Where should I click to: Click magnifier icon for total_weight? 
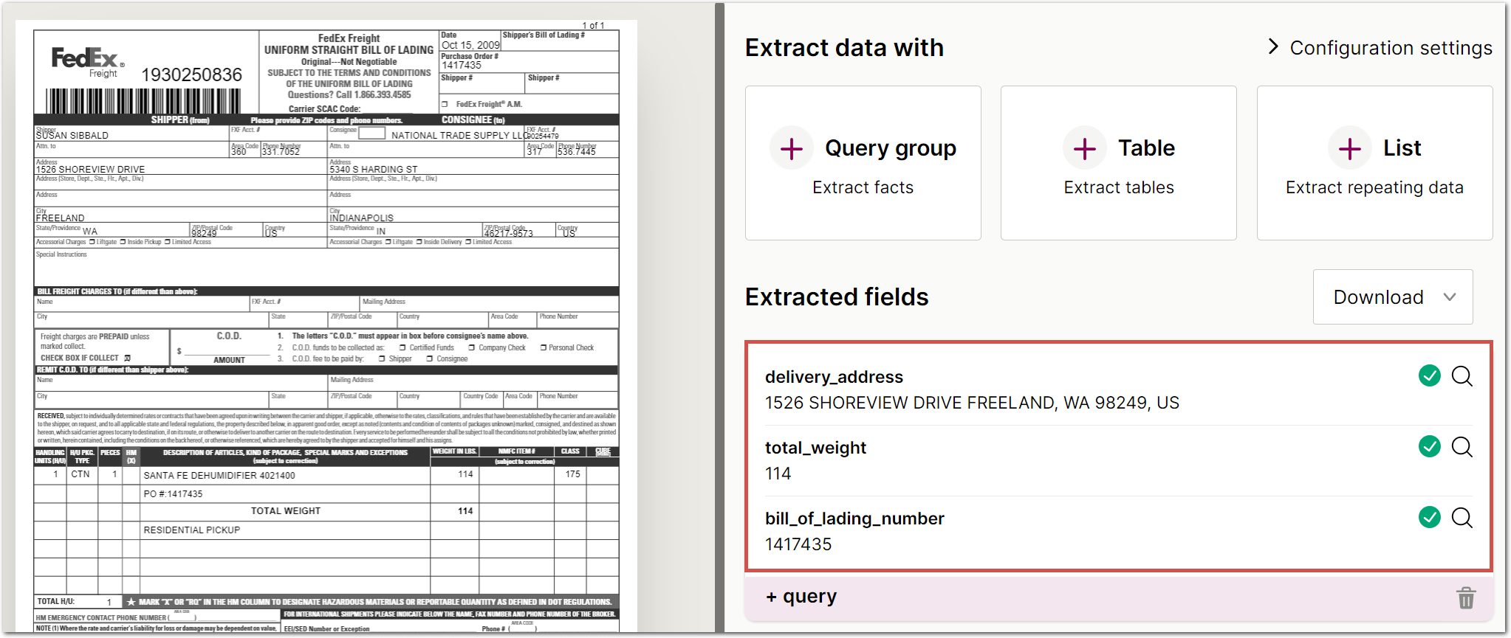click(1462, 447)
